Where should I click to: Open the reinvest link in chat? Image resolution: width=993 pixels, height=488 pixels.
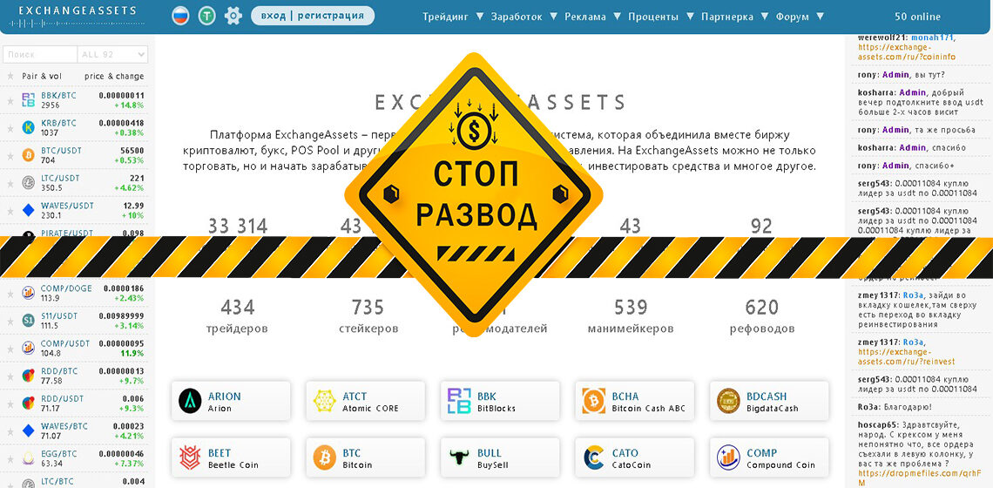(906, 356)
